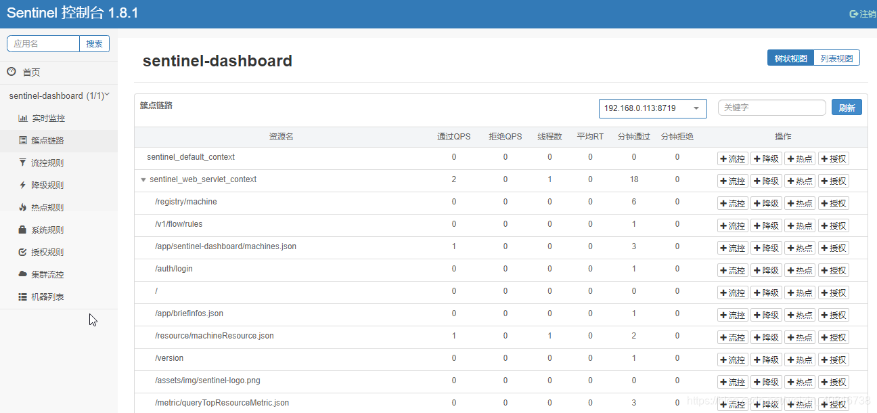Collapse the sentinel-dashboard (1/1) sidebar group

click(x=59, y=96)
